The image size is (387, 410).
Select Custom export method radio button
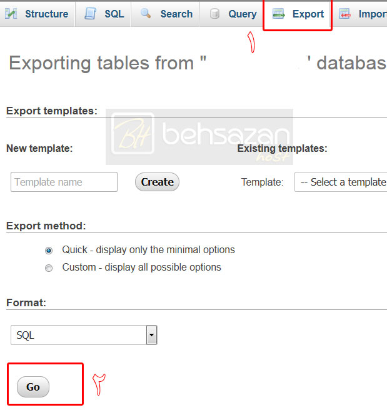(49, 268)
